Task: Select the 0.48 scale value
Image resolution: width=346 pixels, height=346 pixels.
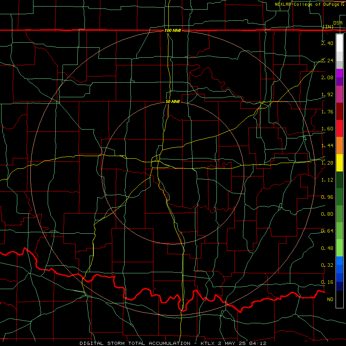Action: pos(327,248)
